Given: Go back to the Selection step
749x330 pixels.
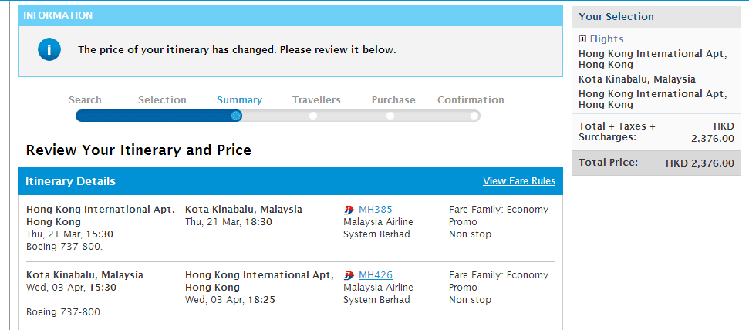Looking at the screenshot, I should coord(162,100).
